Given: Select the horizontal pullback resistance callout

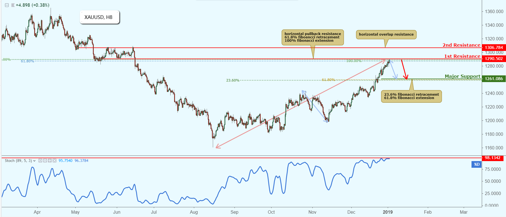Looking at the screenshot, I should (x=313, y=37).
